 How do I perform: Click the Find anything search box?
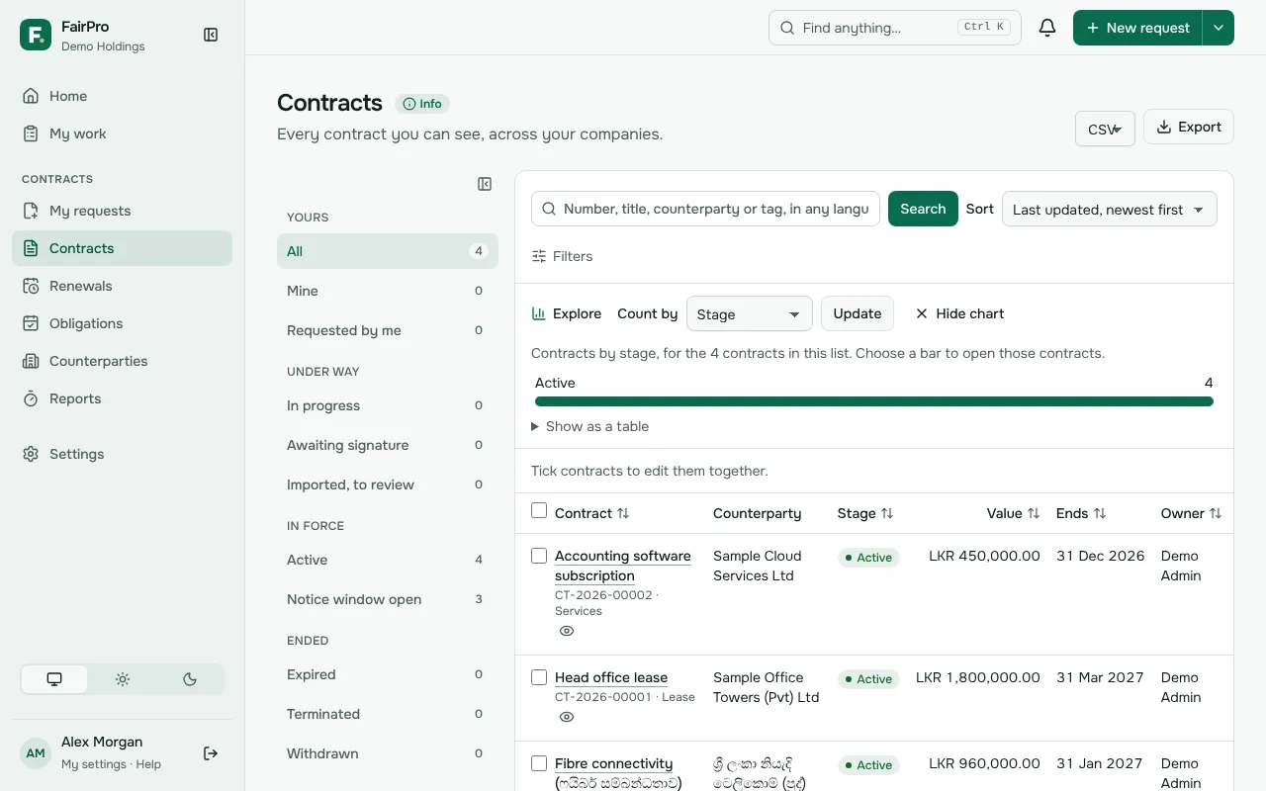(x=895, y=28)
